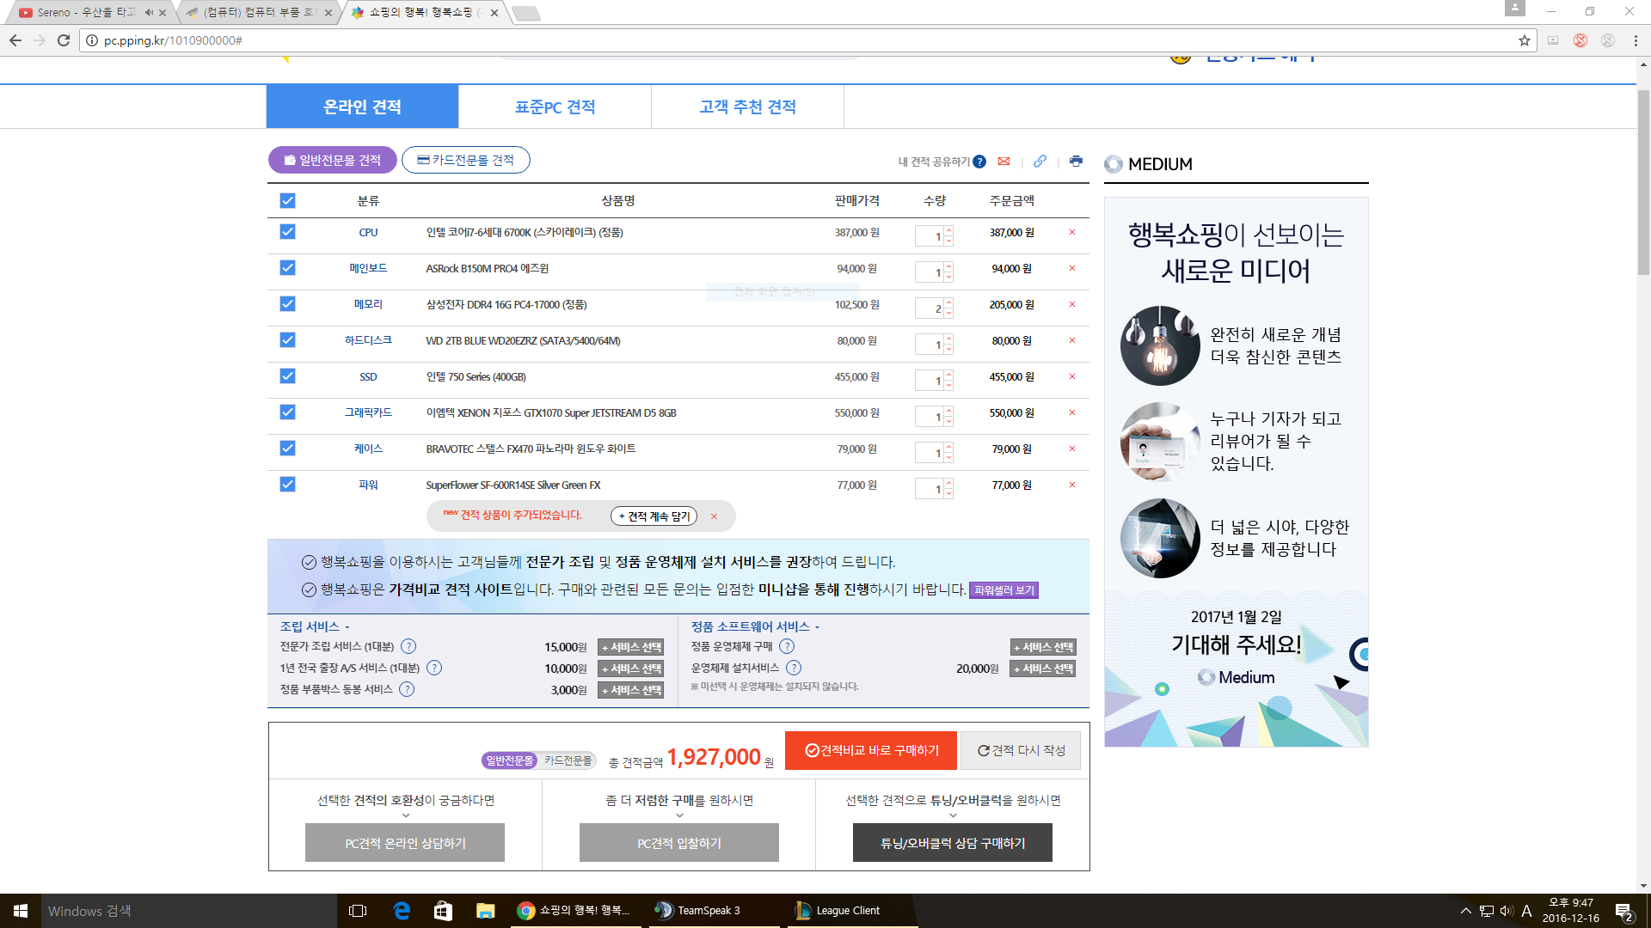1651x928 pixels.
Task: Click the printer icon to print estimate
Action: click(x=1076, y=161)
